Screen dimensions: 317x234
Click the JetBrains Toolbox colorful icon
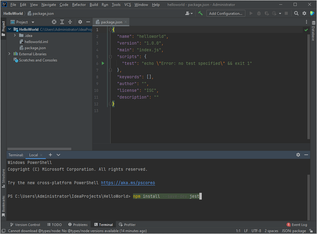tap(312, 14)
